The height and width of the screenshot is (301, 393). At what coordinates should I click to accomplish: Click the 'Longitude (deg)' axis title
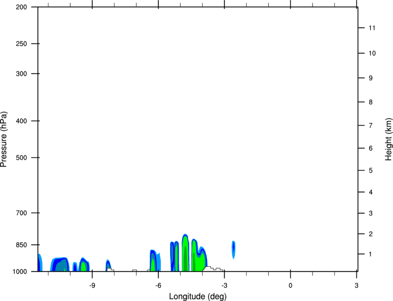coord(198,296)
